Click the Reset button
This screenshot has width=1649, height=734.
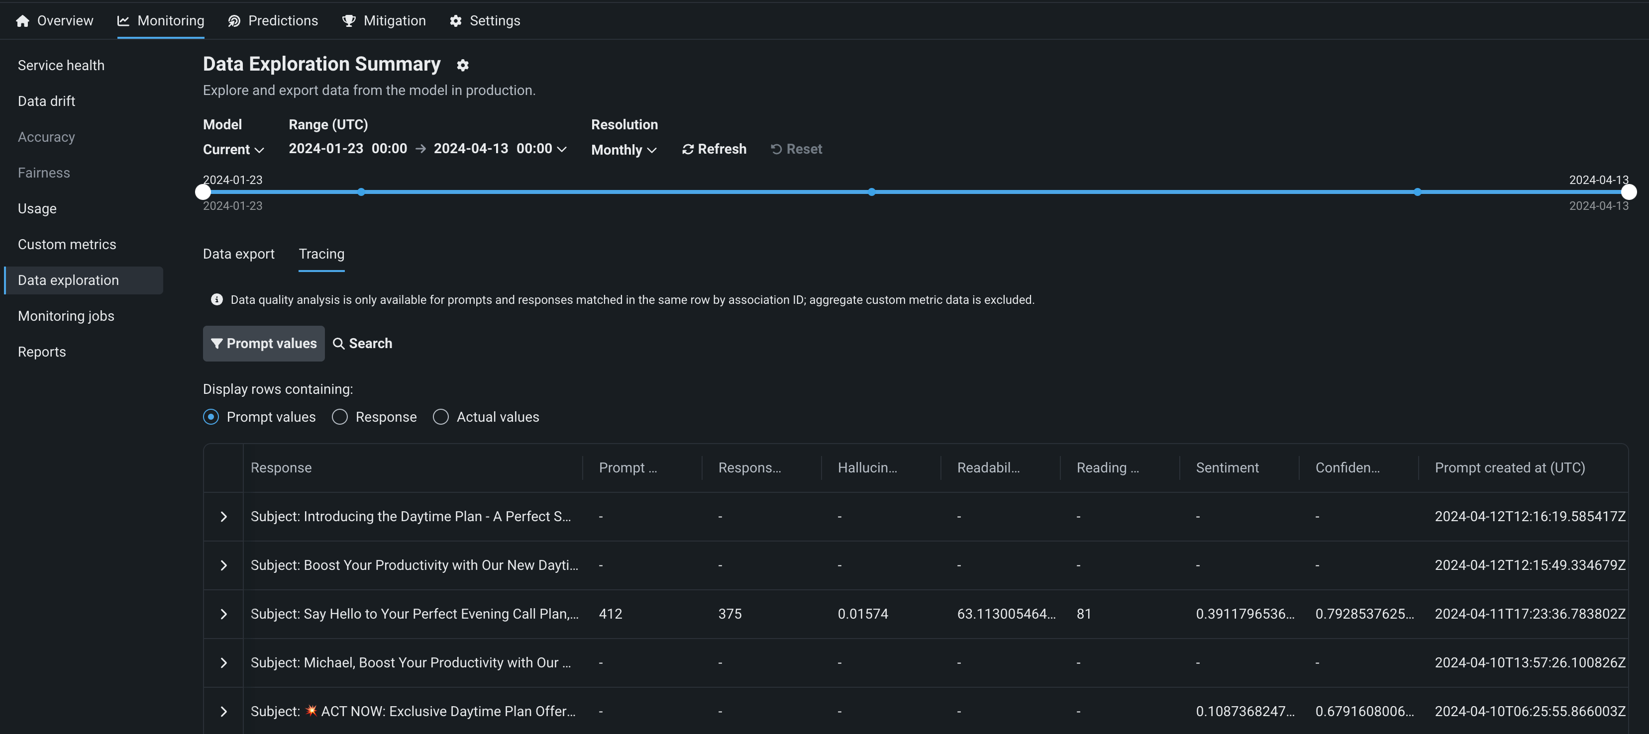point(796,149)
